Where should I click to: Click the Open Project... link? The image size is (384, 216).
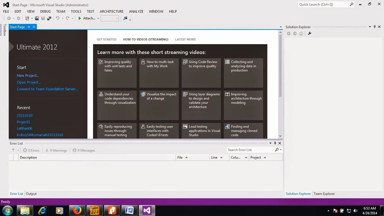(x=29, y=82)
